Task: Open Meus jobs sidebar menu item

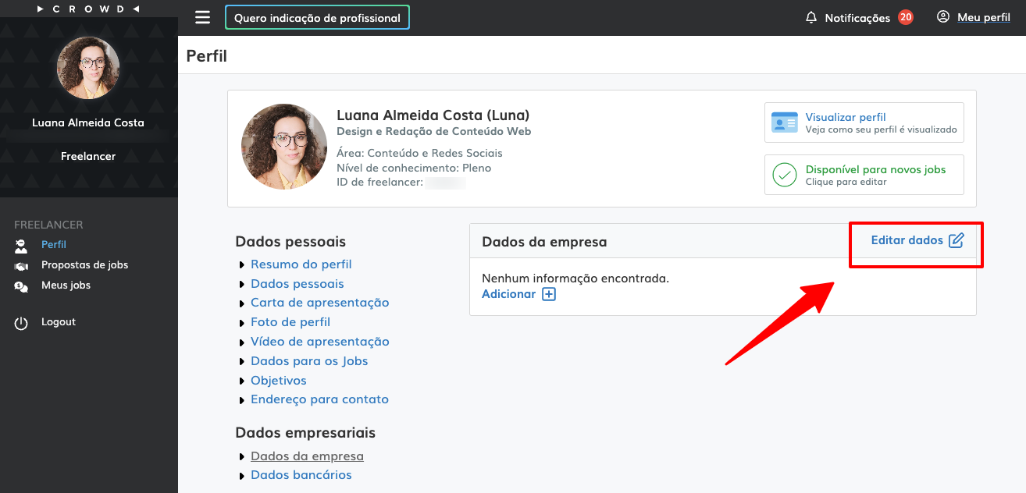Action: [66, 286]
